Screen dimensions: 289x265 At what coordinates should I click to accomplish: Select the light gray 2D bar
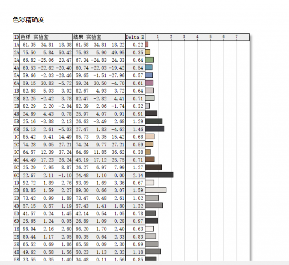click(x=156, y=190)
